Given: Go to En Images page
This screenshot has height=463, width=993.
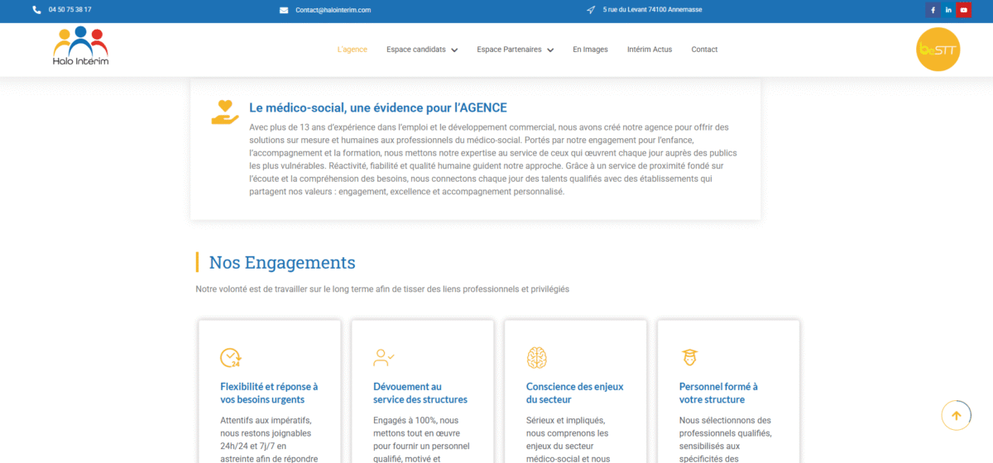Looking at the screenshot, I should (x=590, y=50).
